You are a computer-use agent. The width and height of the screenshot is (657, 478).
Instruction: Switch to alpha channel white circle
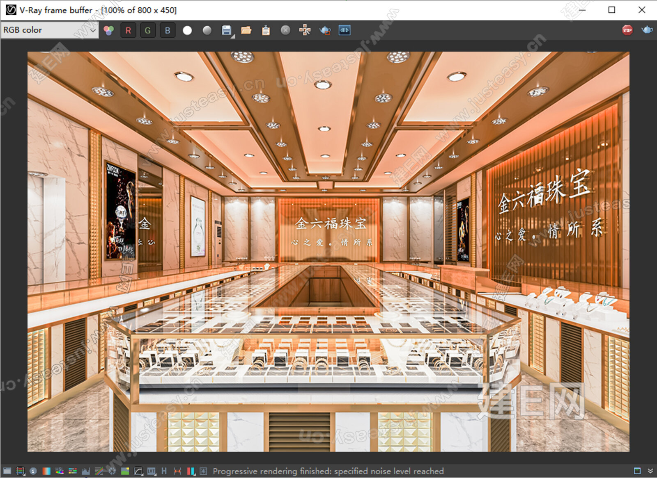click(187, 30)
